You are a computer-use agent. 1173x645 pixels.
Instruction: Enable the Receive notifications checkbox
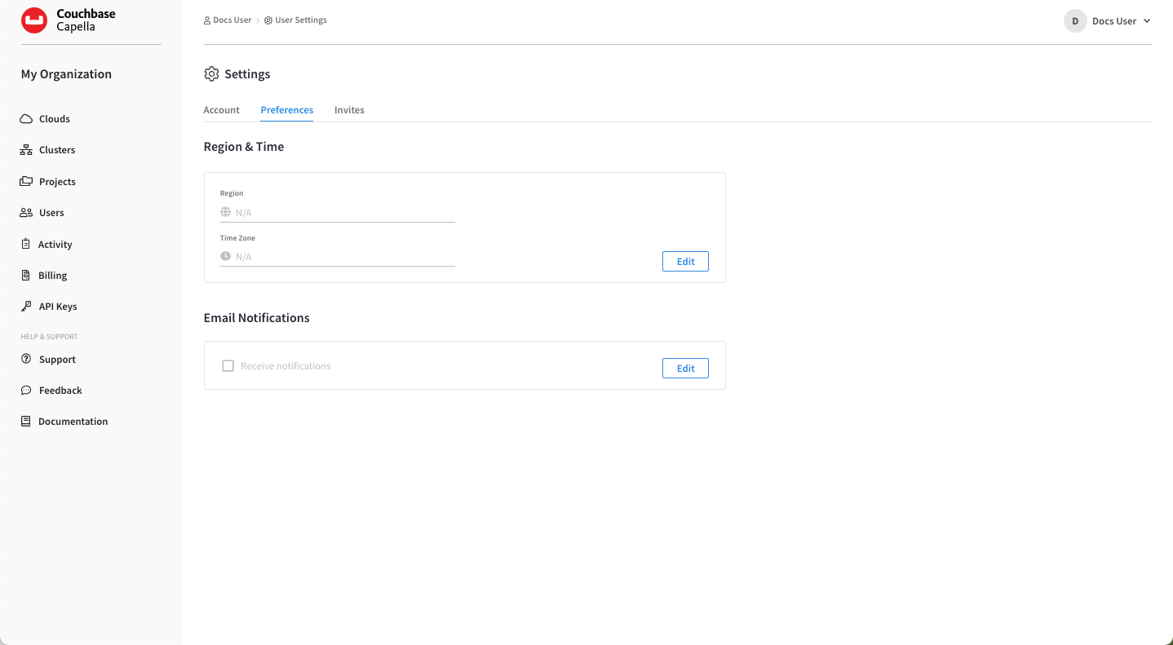point(228,365)
